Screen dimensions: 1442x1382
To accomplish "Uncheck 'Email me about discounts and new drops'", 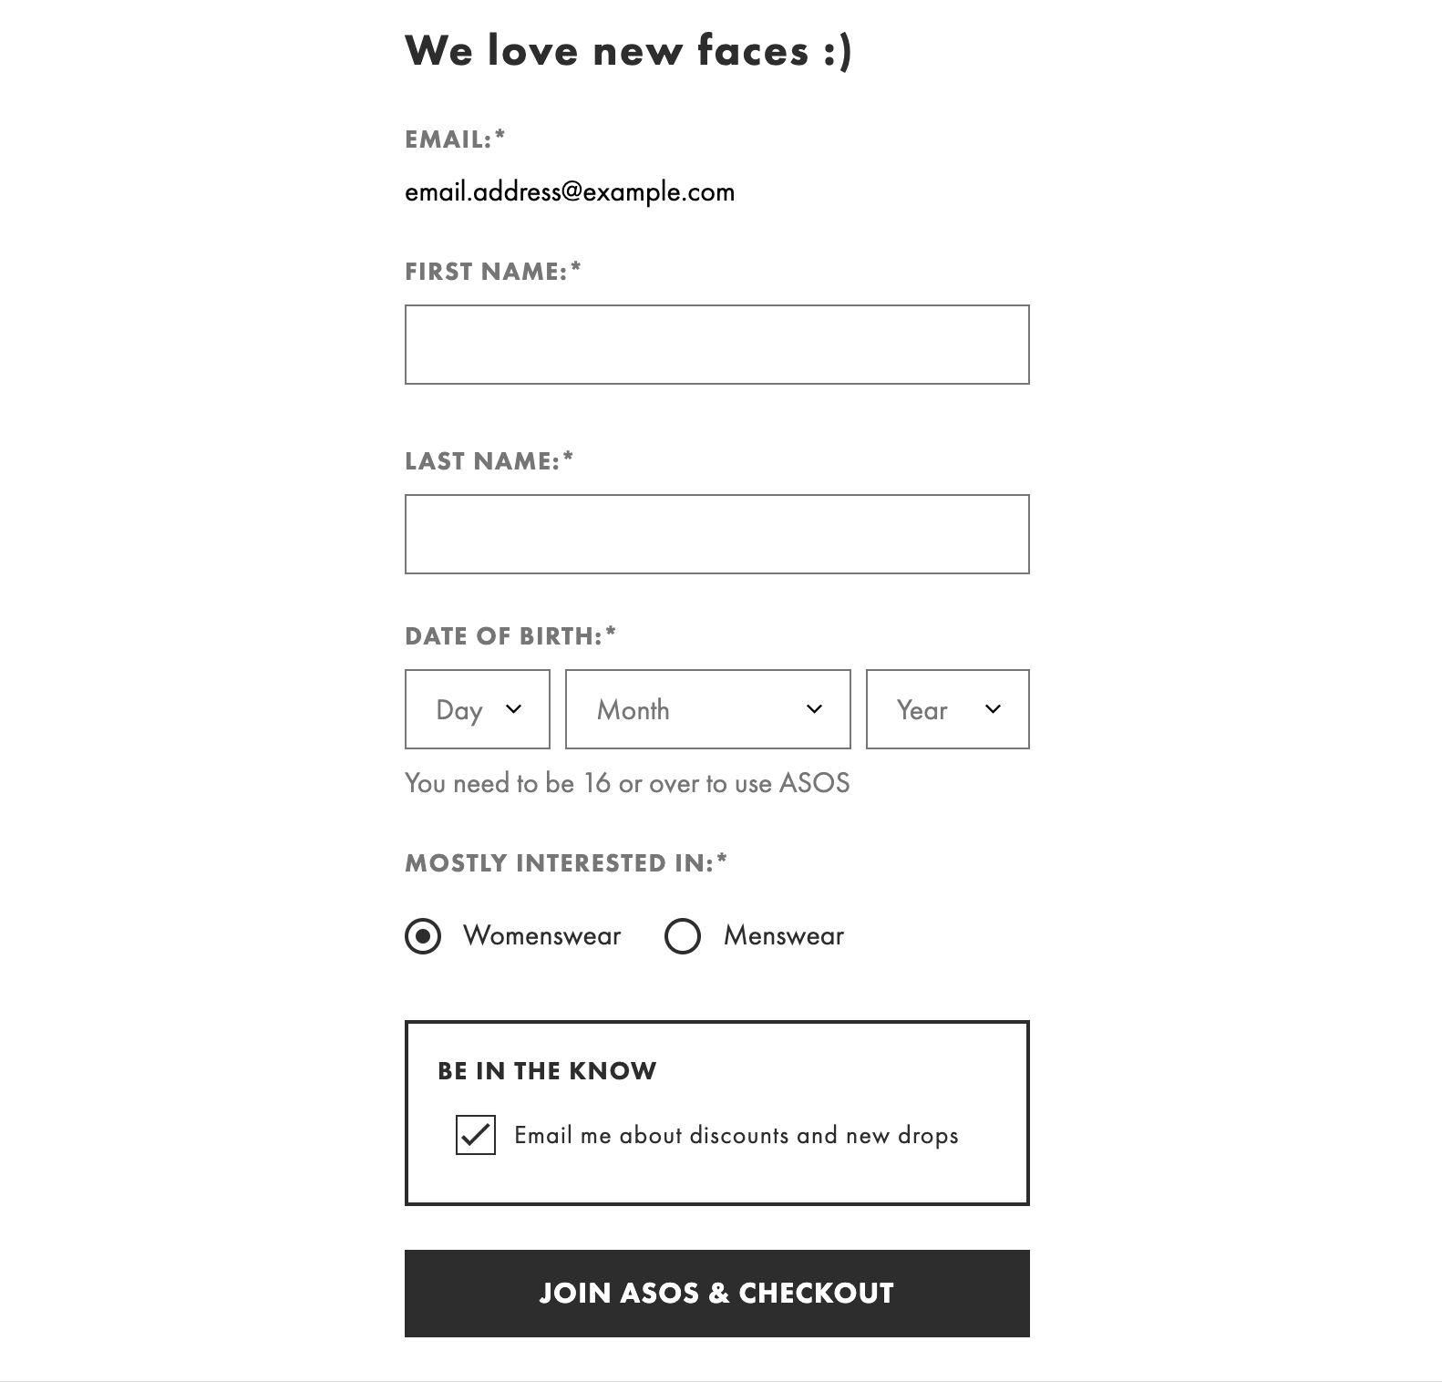I will pos(475,1135).
